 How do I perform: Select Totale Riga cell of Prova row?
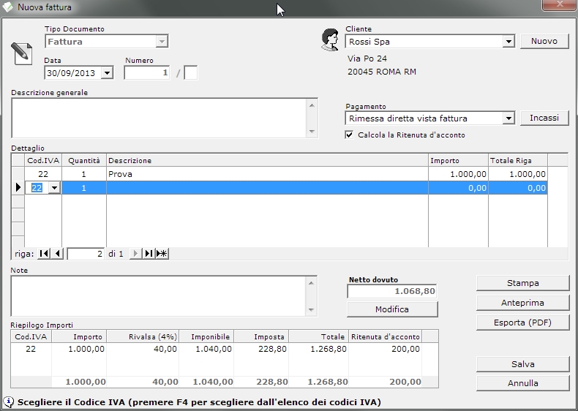518,174
